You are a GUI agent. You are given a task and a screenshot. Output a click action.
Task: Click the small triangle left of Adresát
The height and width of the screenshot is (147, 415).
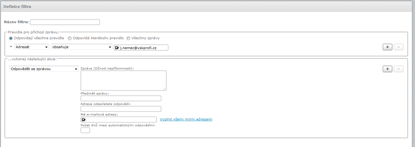click(11, 47)
